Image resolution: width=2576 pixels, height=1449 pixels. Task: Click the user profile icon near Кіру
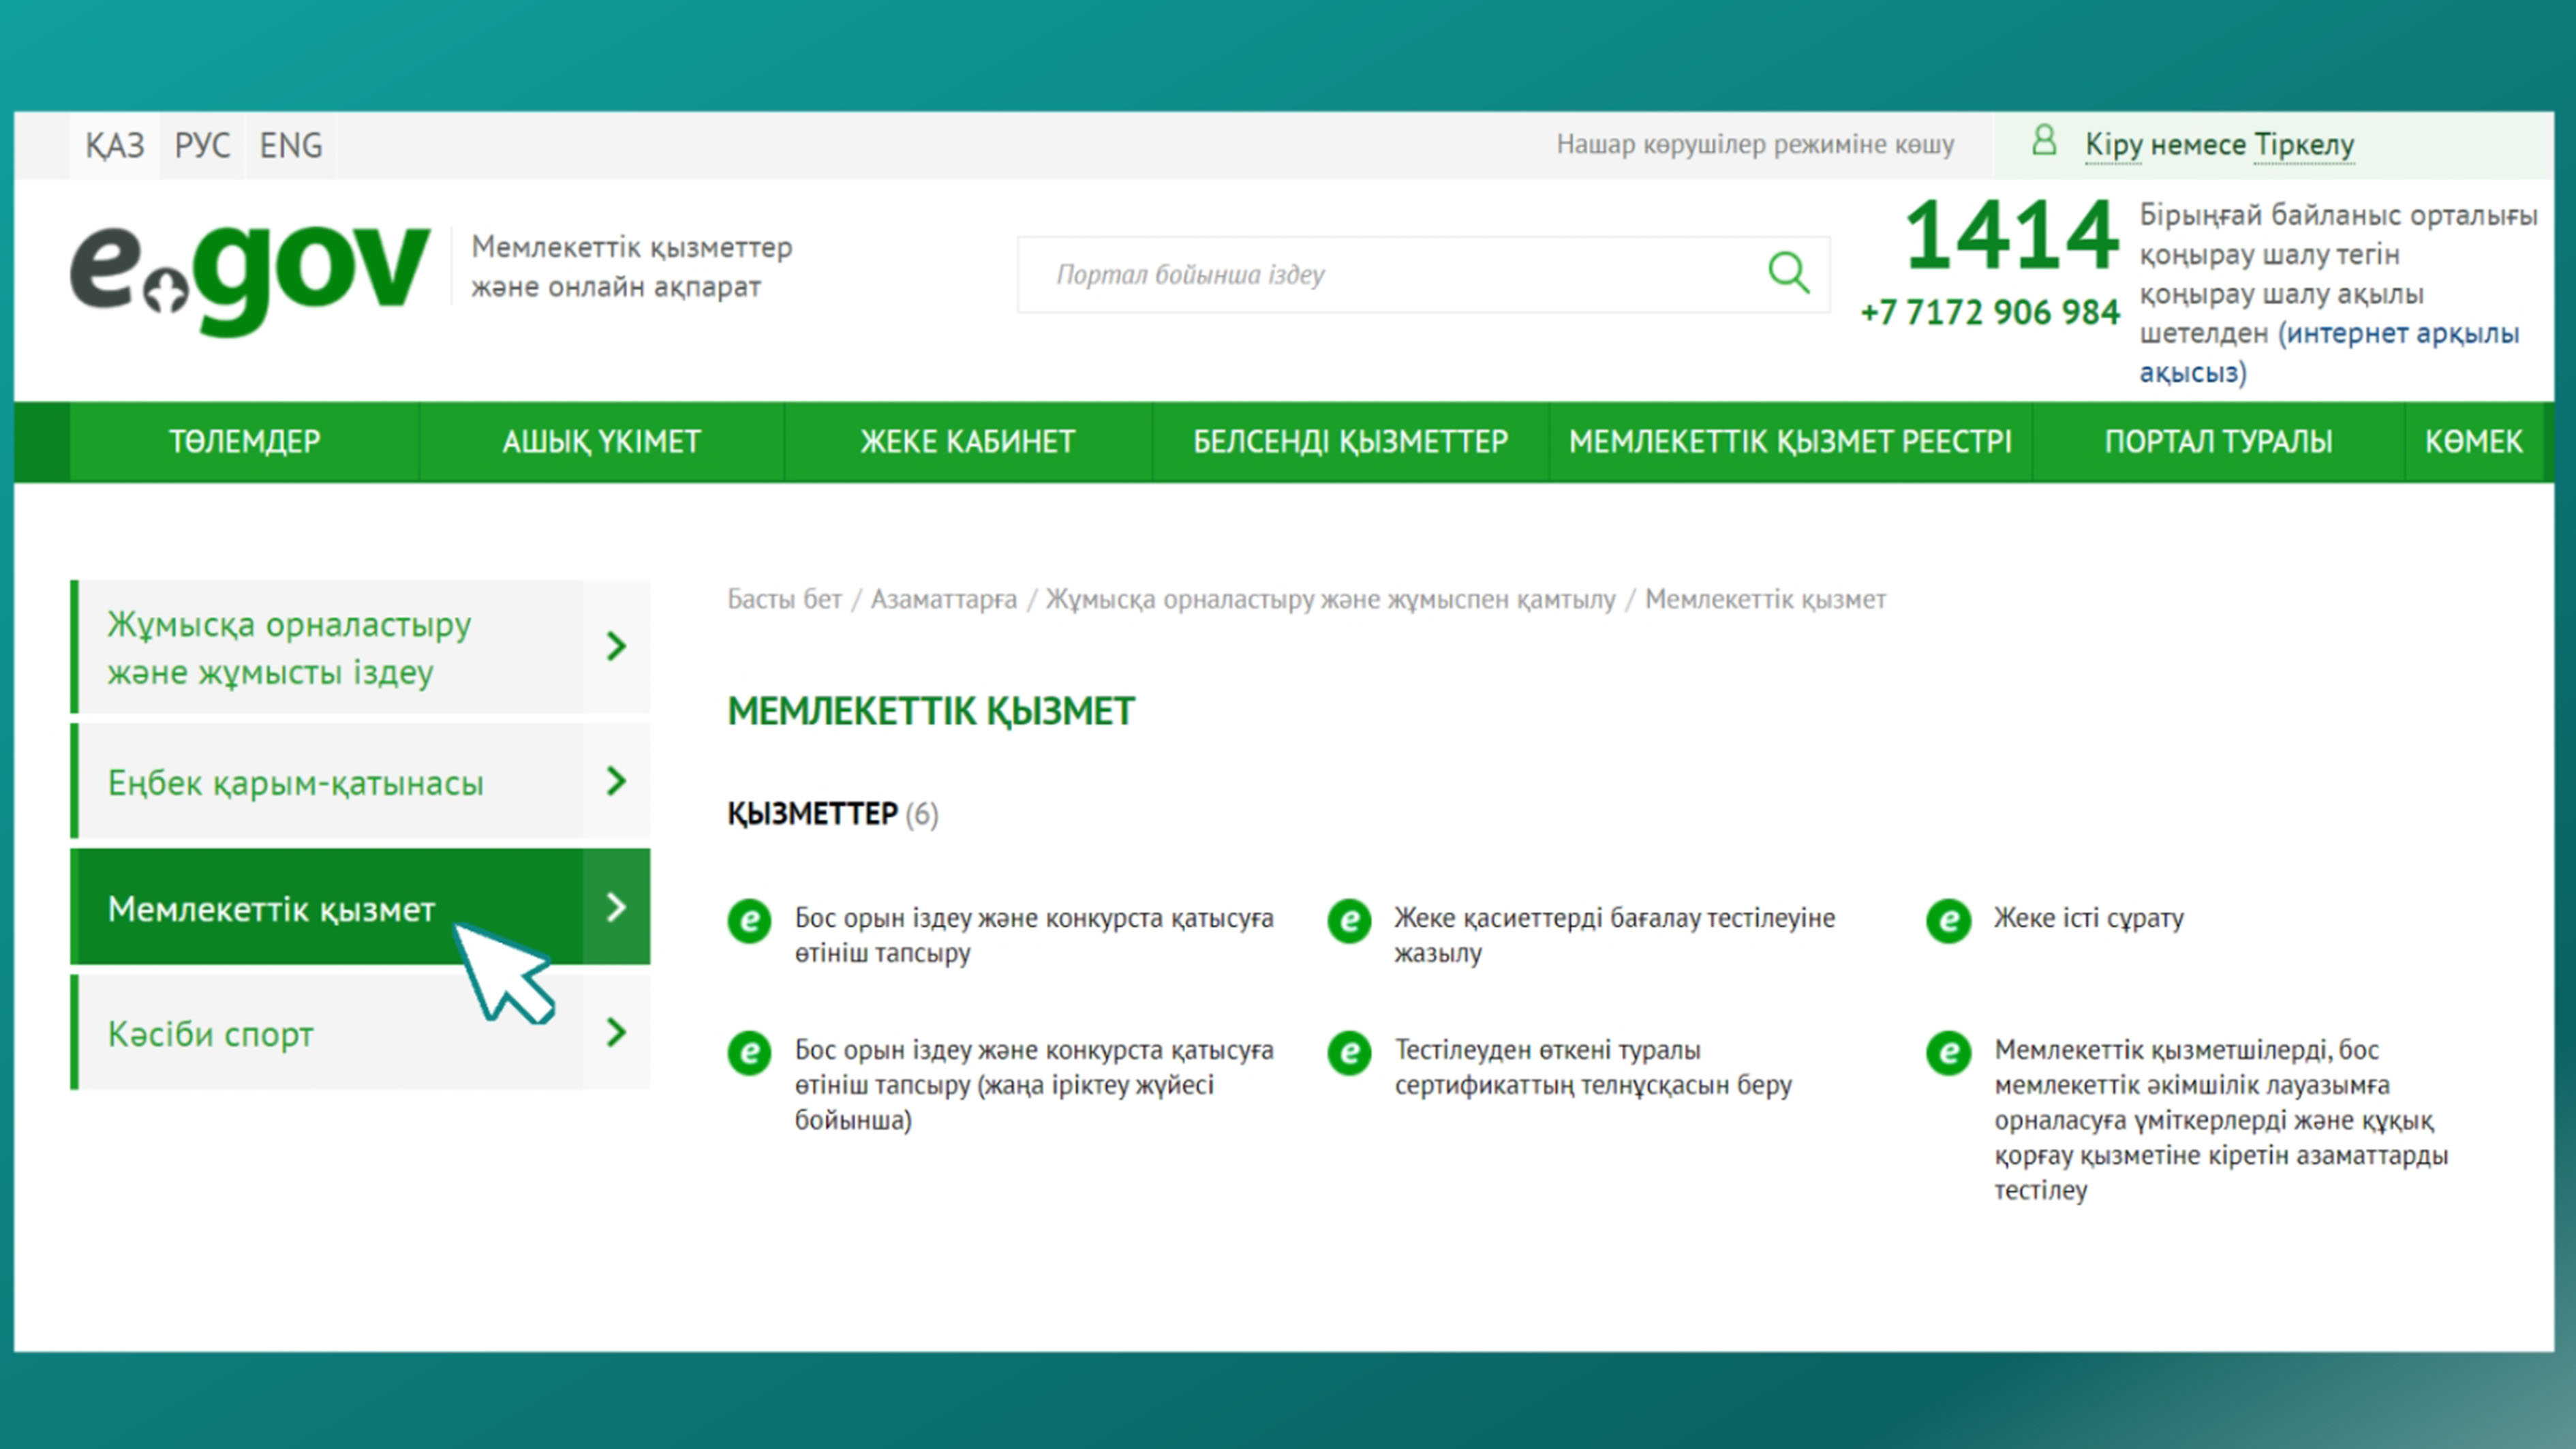(2044, 141)
